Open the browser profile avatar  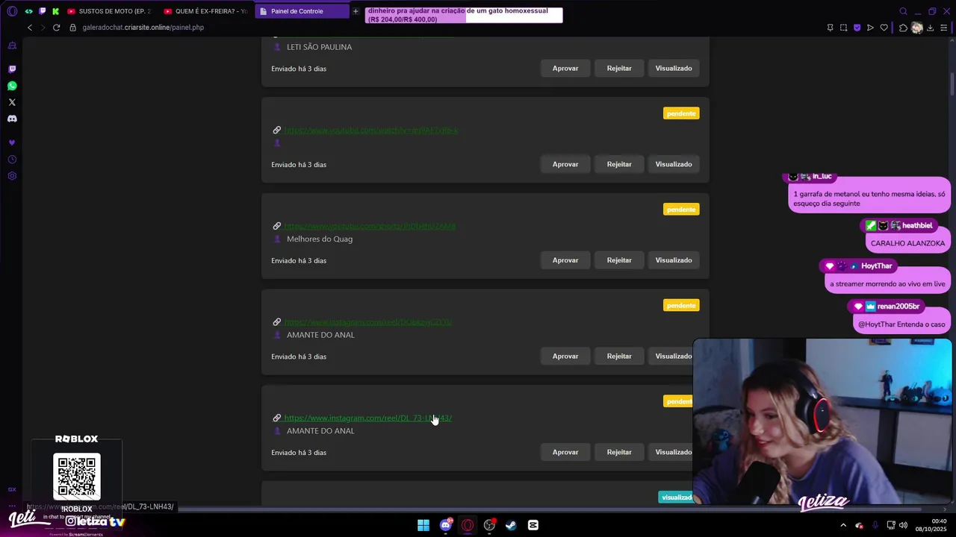point(916,28)
